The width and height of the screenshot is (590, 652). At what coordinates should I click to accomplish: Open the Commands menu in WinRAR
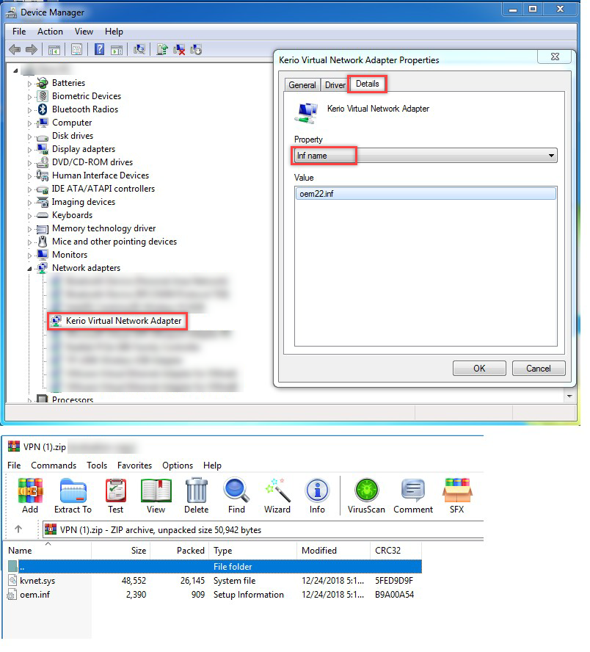54,466
